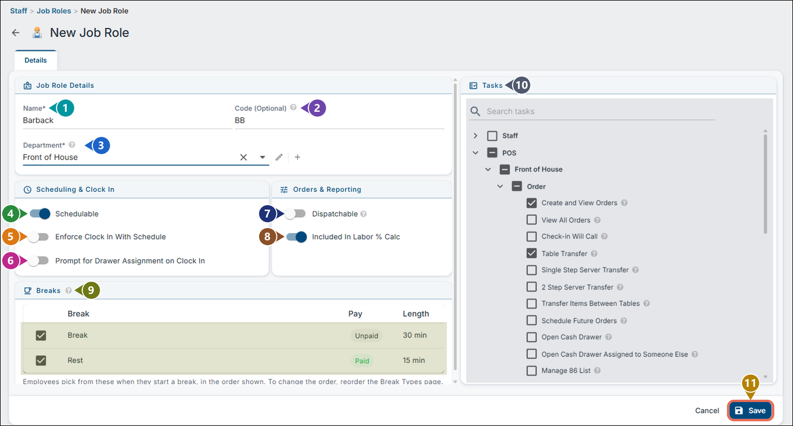Click help icon for Table Transfer
The height and width of the screenshot is (426, 793).
tap(594, 254)
